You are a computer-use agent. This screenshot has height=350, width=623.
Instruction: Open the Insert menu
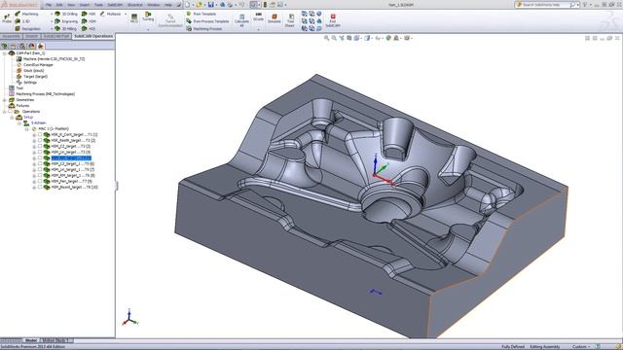[x=85, y=5]
